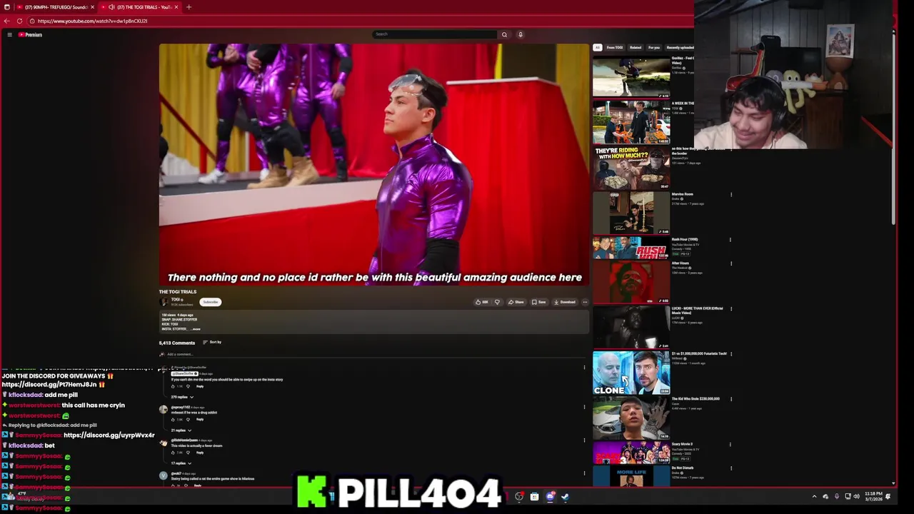Open discord.gg/uyrpWvx4r link in chat

[x=109, y=435]
